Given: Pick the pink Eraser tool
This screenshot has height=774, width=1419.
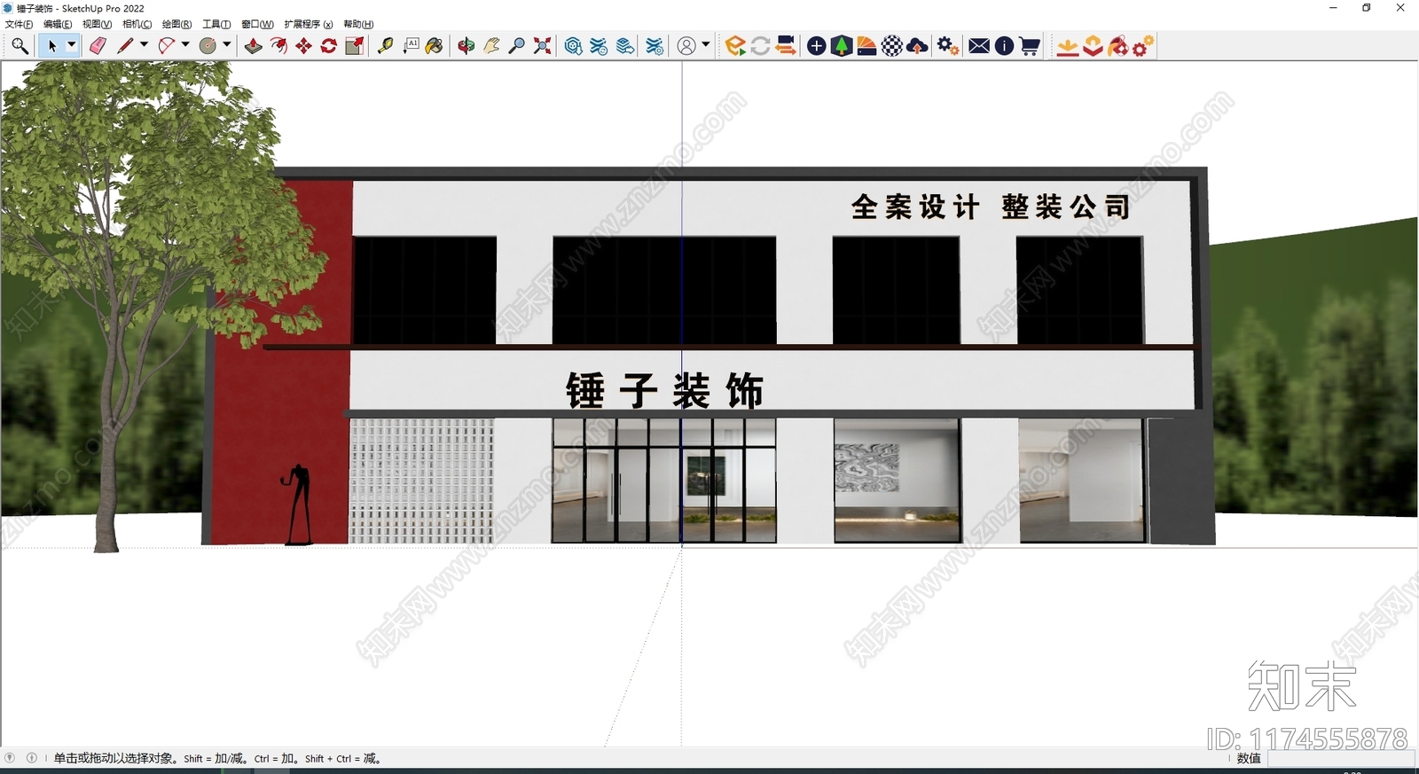Looking at the screenshot, I should tap(98, 46).
